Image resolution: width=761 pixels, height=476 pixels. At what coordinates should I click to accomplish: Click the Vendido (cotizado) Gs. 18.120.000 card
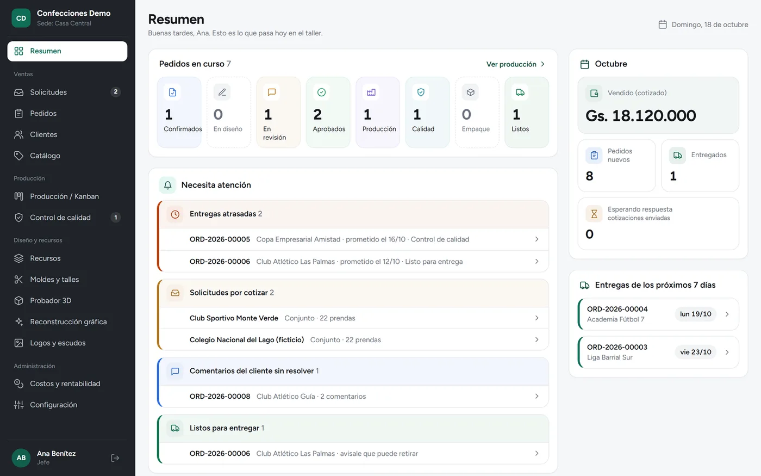tap(658, 105)
